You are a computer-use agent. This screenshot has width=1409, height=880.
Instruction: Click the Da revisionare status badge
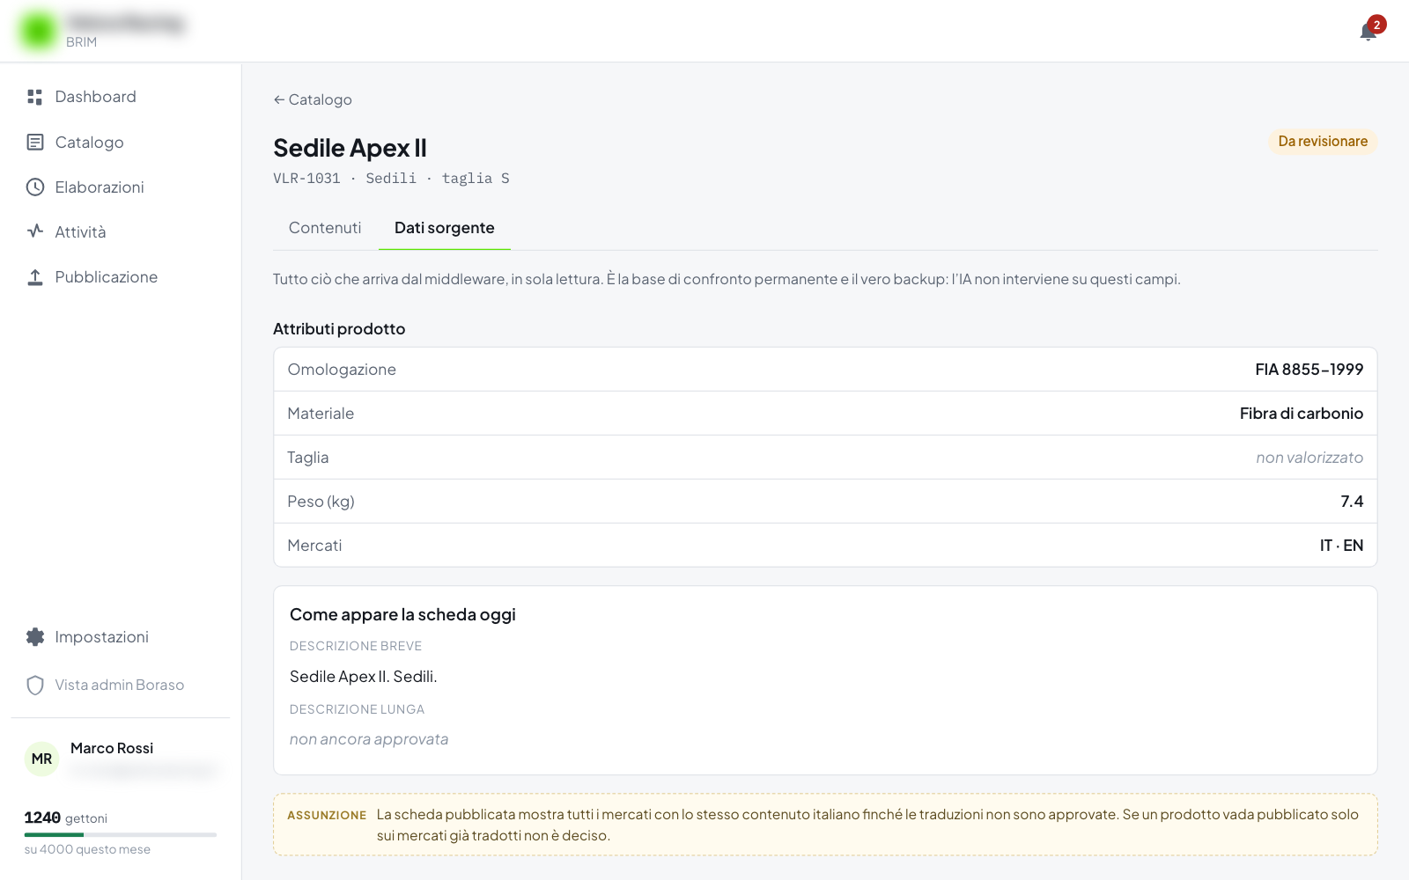pos(1323,142)
